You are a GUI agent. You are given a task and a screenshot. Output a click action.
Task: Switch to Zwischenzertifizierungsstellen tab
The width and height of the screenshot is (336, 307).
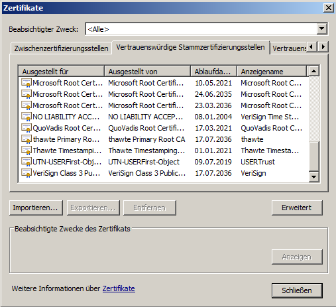tap(61, 48)
